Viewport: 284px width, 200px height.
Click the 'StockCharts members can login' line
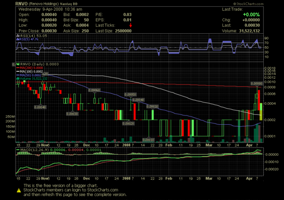(x=71, y=190)
